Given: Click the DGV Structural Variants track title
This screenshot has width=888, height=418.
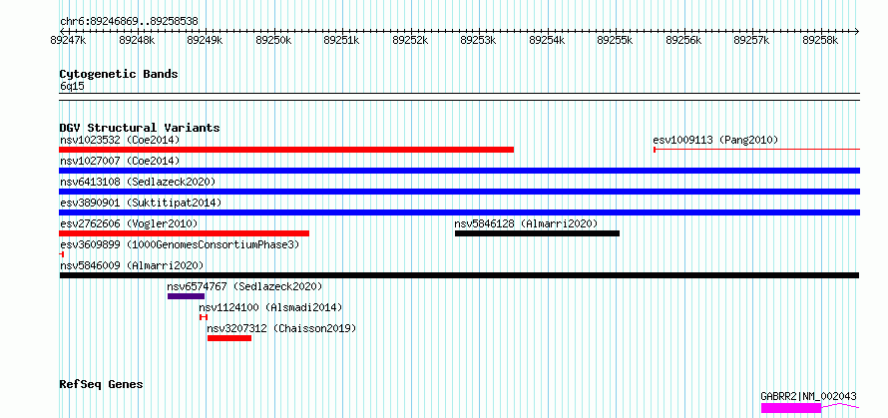Looking at the screenshot, I should pyautogui.click(x=140, y=128).
